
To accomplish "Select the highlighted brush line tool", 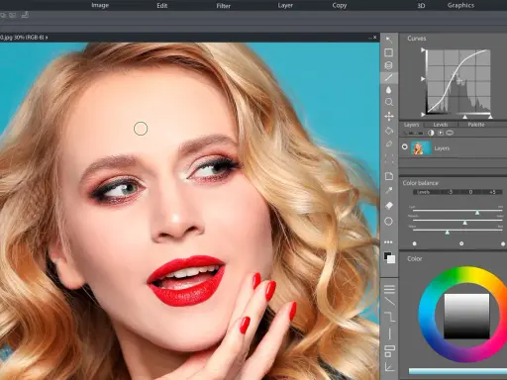I will (389, 77).
